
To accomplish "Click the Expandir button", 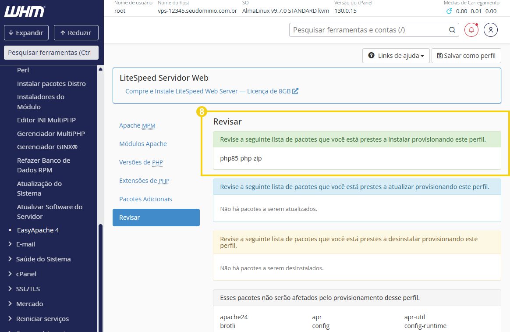I will [x=26, y=33].
